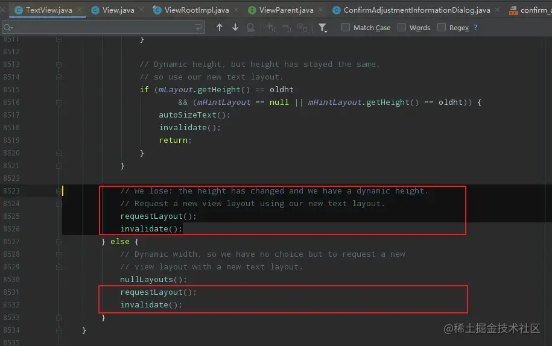The height and width of the screenshot is (346, 552).
Task: Collapse the comment block at line 8528
Action: (59, 254)
